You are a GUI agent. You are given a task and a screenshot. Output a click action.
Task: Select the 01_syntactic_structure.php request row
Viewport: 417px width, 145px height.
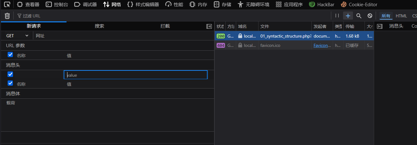pyautogui.click(x=294, y=36)
